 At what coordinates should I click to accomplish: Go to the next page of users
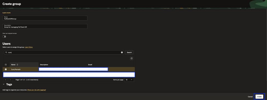point(10,80)
